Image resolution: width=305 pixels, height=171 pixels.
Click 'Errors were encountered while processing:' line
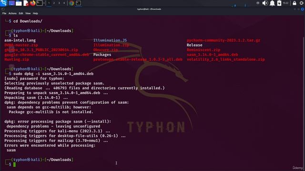(50, 145)
